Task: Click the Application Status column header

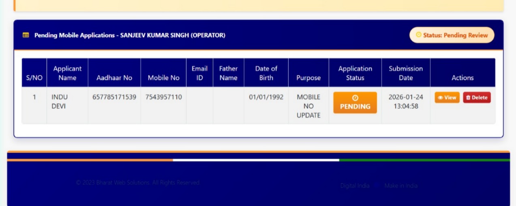Action: 355,73
